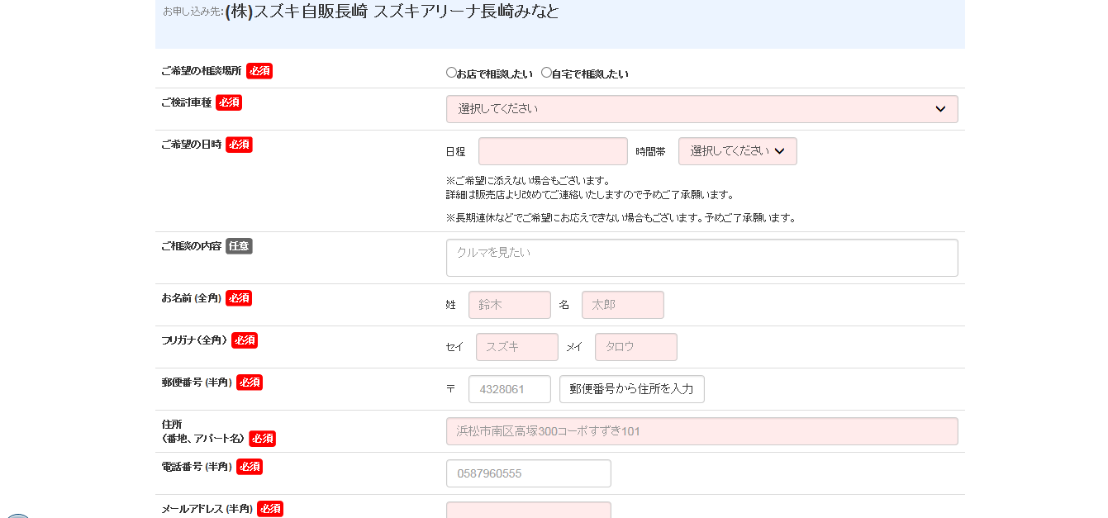
Task: Focus the 姓 last name field
Action: pos(510,305)
